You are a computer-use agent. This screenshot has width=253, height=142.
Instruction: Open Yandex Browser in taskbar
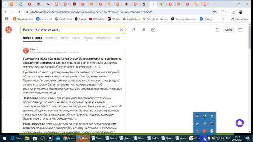click(194, 138)
